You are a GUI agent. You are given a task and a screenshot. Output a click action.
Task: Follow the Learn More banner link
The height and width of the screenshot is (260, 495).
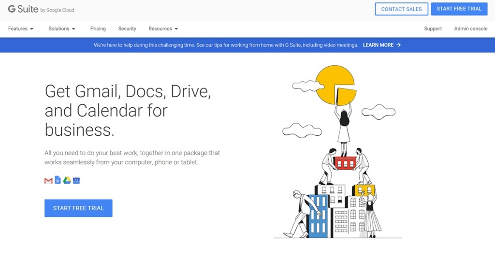tap(378, 45)
